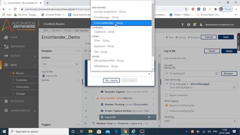
Task: Toggle Append timestamp checkbox
Action: point(166,95)
